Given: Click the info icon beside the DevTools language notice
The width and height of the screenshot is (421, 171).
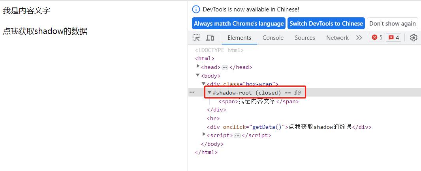Looking at the screenshot, I should [x=196, y=9].
